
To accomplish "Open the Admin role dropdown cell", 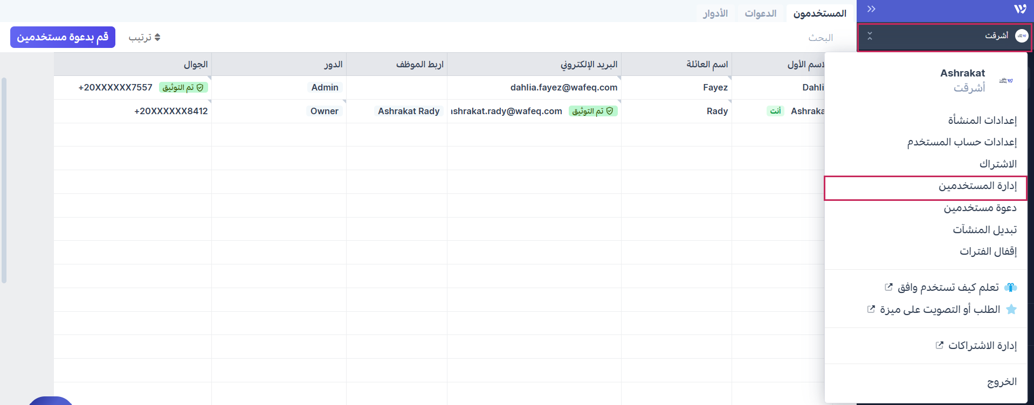I will click(x=325, y=88).
